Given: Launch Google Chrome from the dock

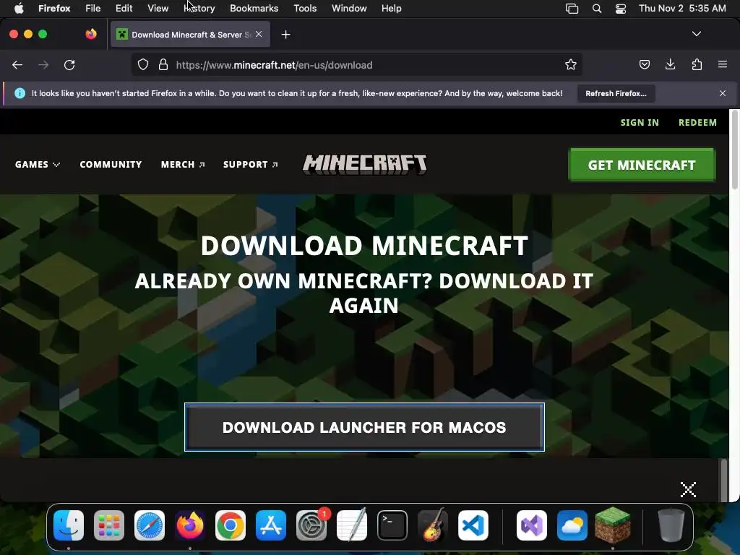Looking at the screenshot, I should [231, 525].
